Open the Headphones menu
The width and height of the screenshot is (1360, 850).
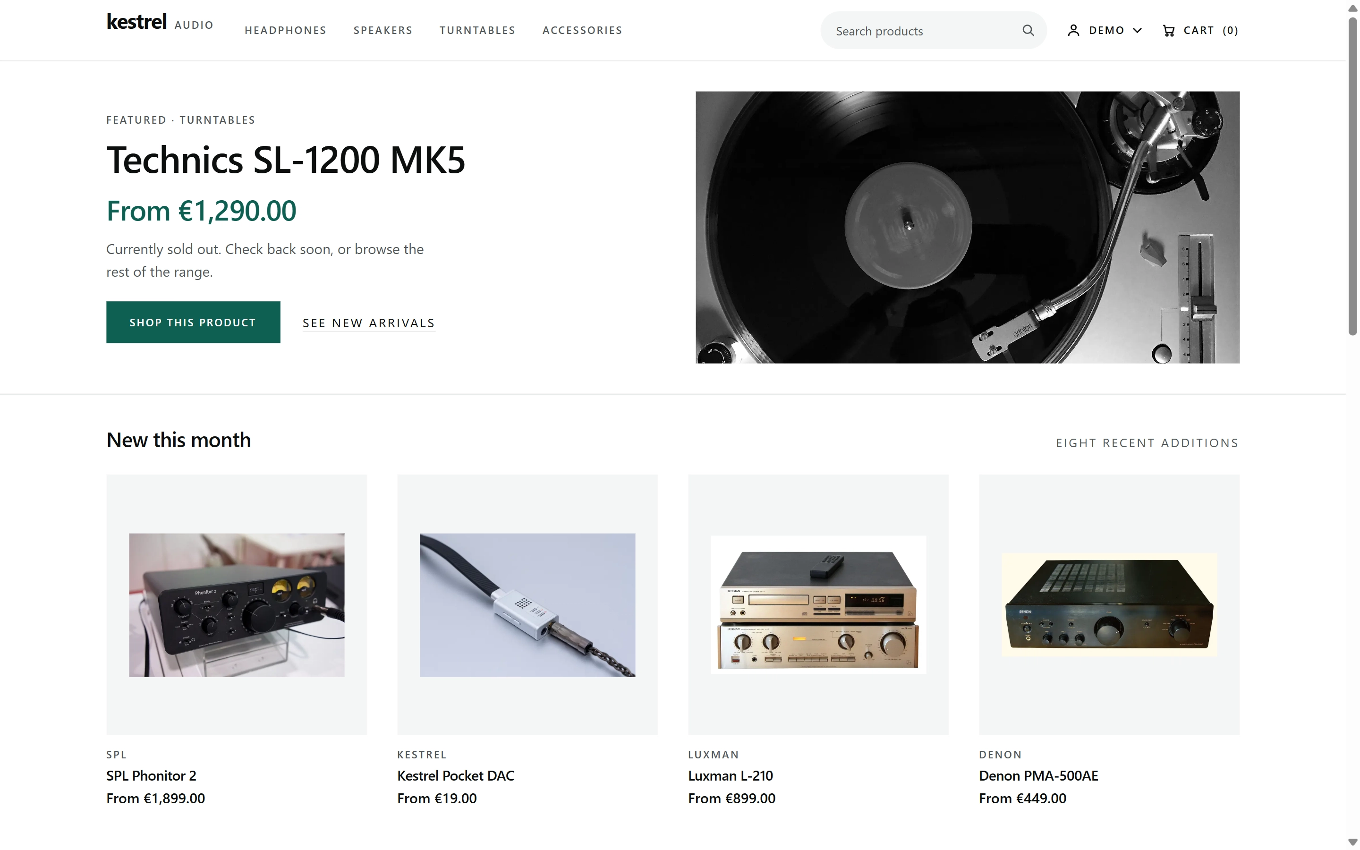(x=286, y=30)
